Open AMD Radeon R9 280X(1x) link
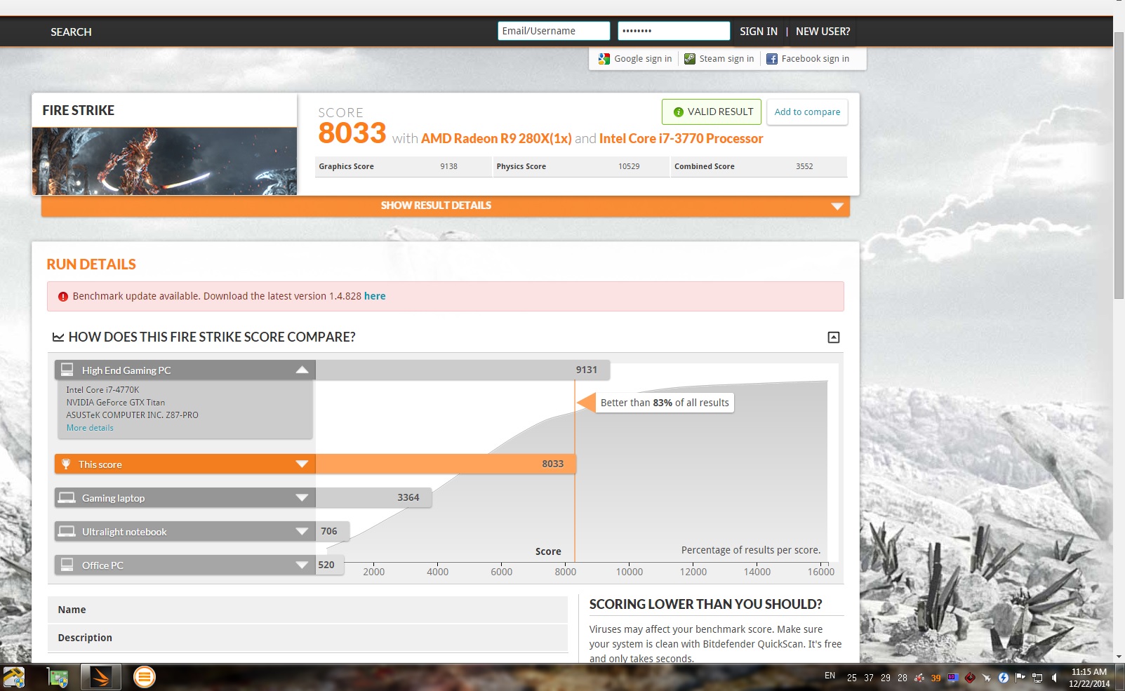The width and height of the screenshot is (1125, 691). tap(496, 139)
